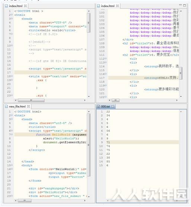Click scroll-up arrow in index.html pane with DOCTYPE

(89, 11)
